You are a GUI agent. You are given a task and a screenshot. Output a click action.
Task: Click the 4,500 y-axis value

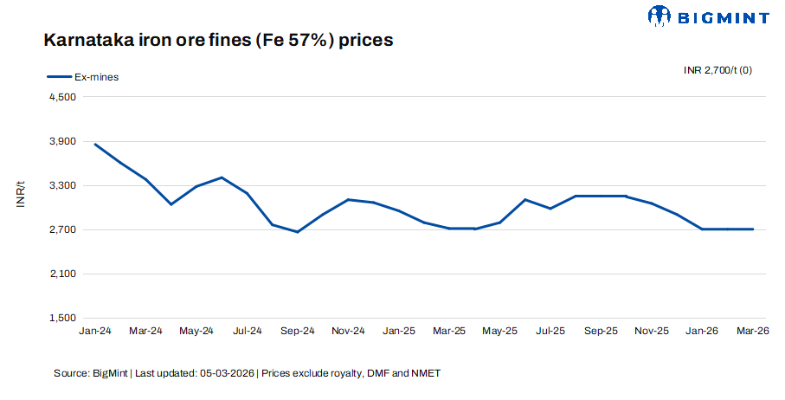tap(64, 98)
